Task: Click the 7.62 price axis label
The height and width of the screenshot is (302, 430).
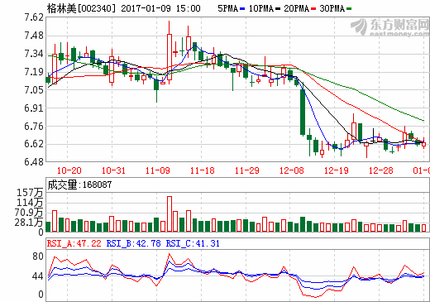Action: pyautogui.click(x=34, y=17)
